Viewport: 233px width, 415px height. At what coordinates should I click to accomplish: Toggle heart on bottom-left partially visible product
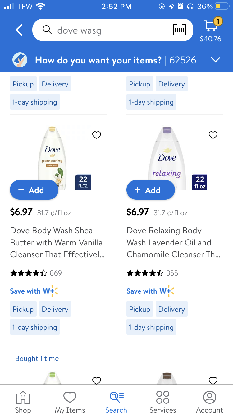(97, 380)
